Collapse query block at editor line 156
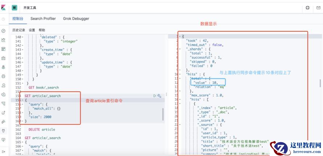This screenshot has height=156, width=323. (23, 104)
